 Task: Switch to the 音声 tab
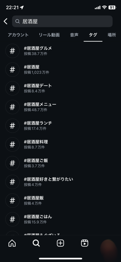(74, 35)
